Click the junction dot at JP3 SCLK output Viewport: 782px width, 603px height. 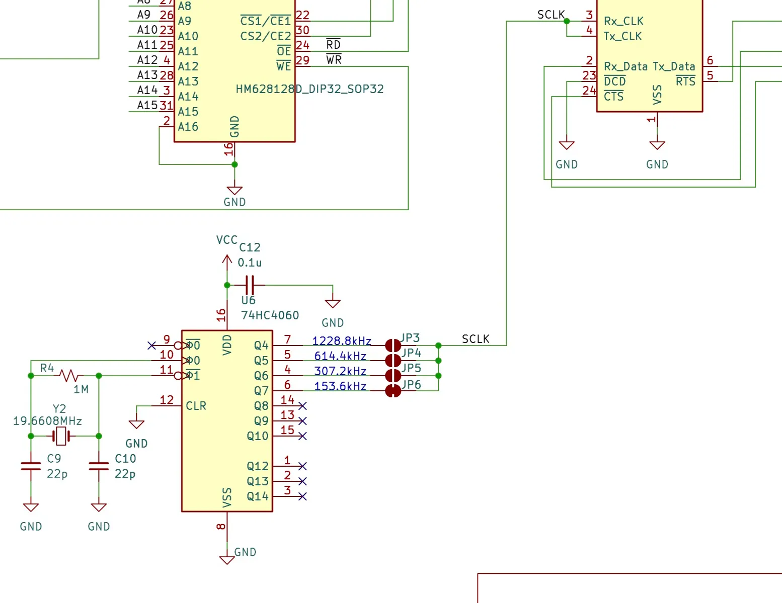[438, 346]
